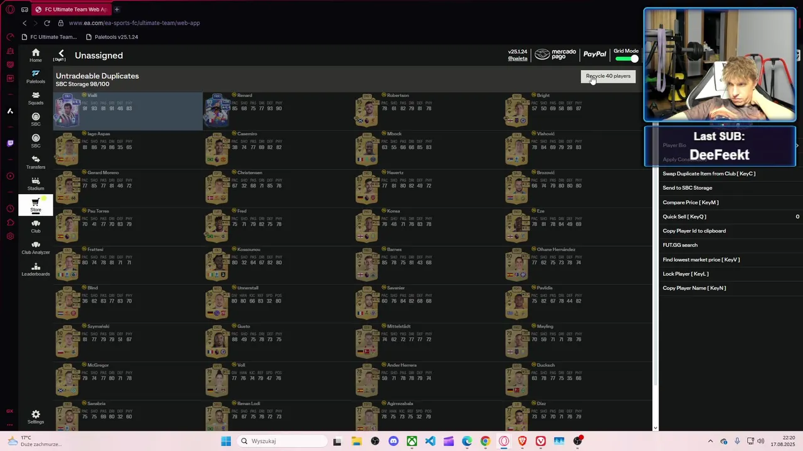The height and width of the screenshot is (451, 803).
Task: Open the Store in sidebar
Action: (36, 205)
